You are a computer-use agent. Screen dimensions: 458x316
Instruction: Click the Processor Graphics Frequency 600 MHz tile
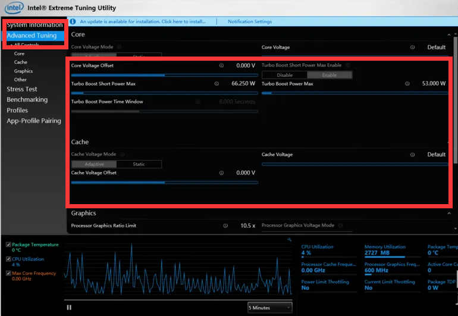click(392, 268)
